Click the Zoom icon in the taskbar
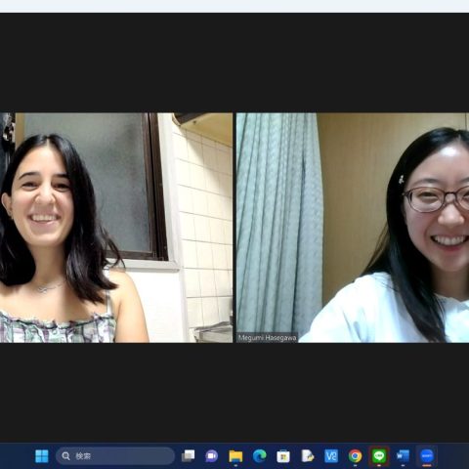The height and width of the screenshot is (469, 469). point(427,456)
